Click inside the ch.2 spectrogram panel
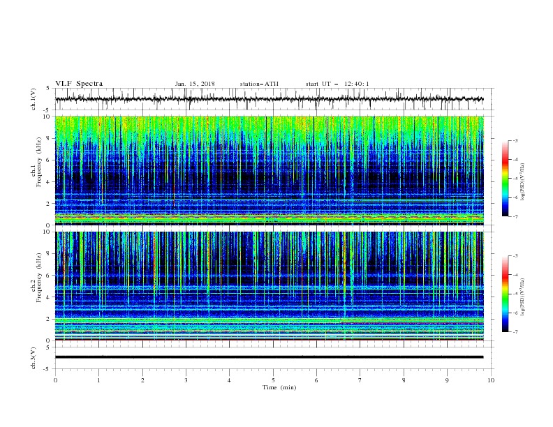The height and width of the screenshot is (427, 553). [x=270, y=286]
